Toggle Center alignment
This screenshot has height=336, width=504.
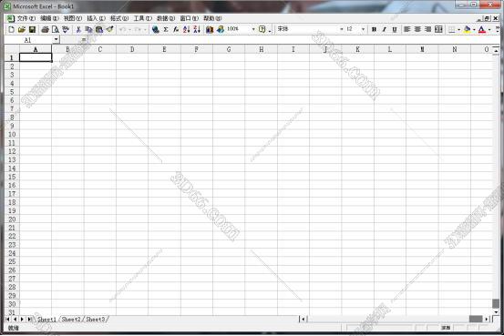pyautogui.click(x=417, y=29)
